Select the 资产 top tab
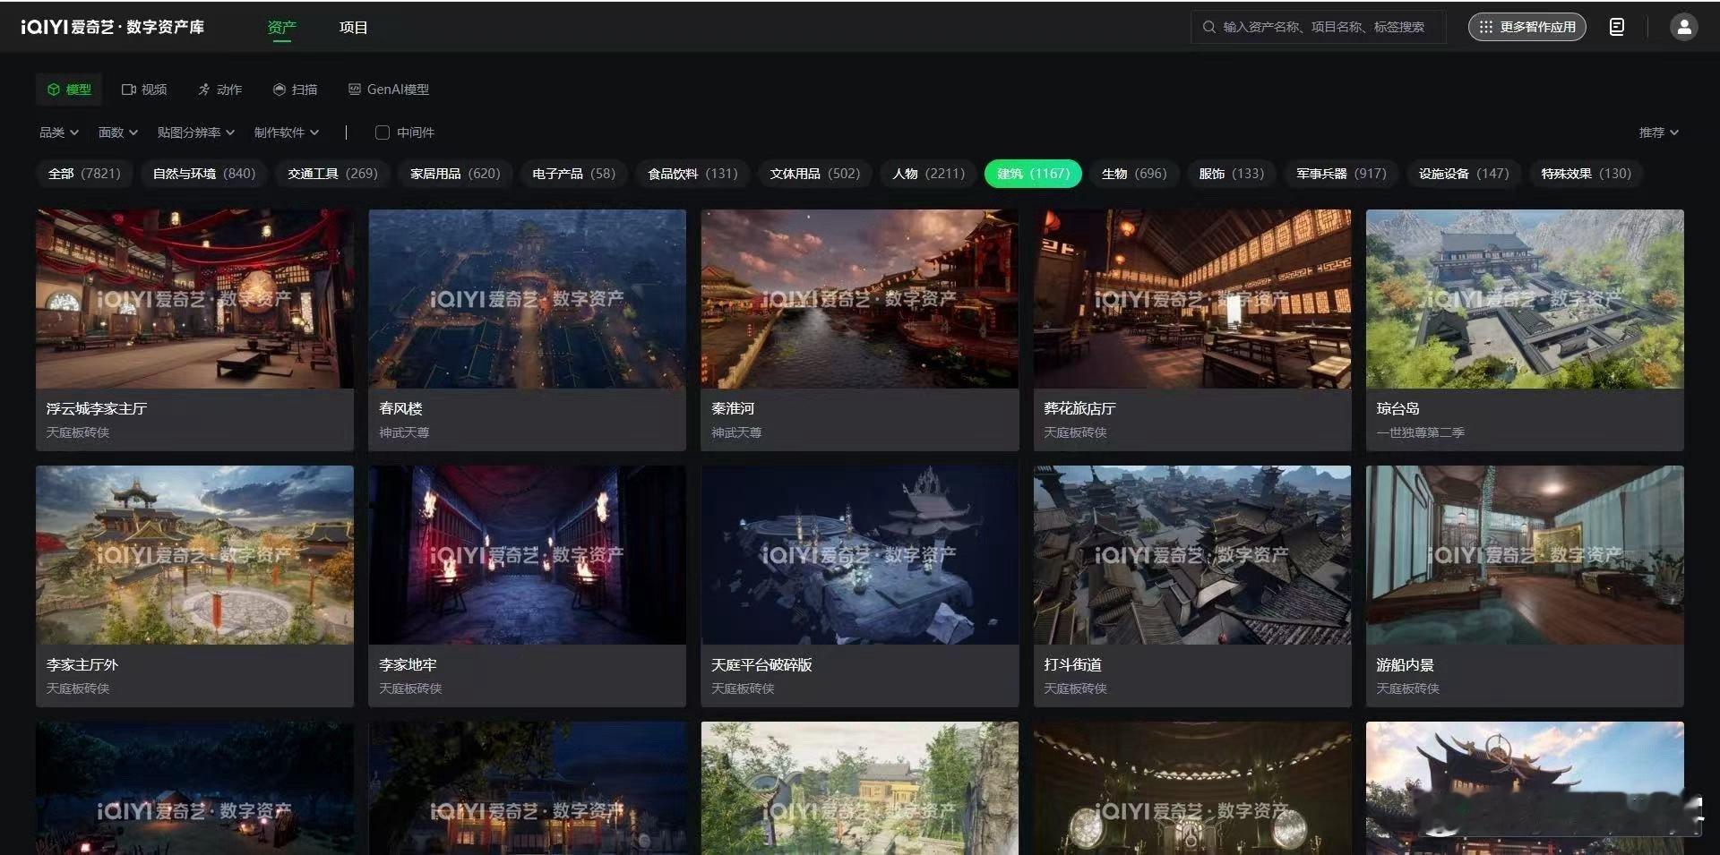1720x855 pixels. coord(281,28)
